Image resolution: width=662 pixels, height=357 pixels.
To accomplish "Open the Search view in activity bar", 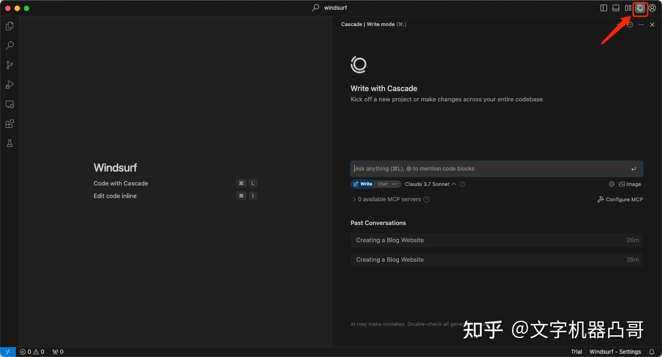I will (x=9, y=45).
